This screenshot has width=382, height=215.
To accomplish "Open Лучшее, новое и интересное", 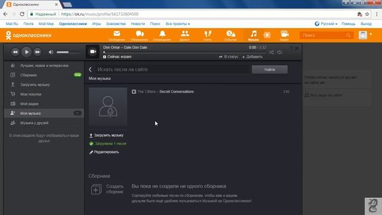I will (44, 66).
